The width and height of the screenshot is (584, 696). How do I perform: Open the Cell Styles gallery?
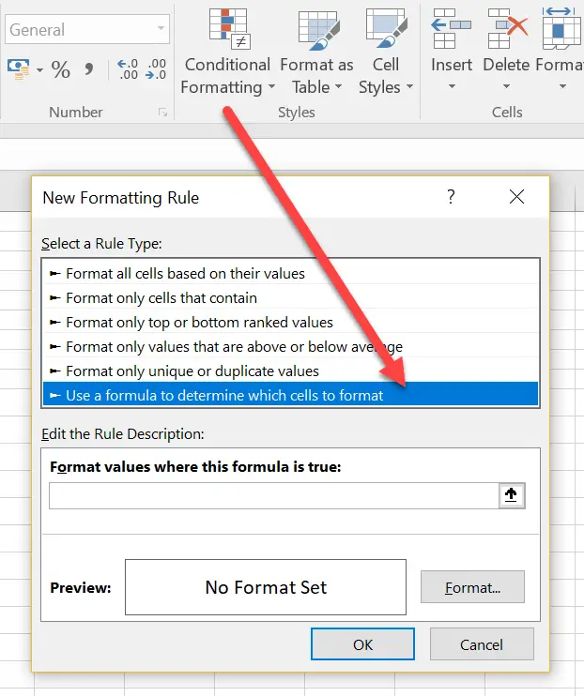click(x=386, y=53)
